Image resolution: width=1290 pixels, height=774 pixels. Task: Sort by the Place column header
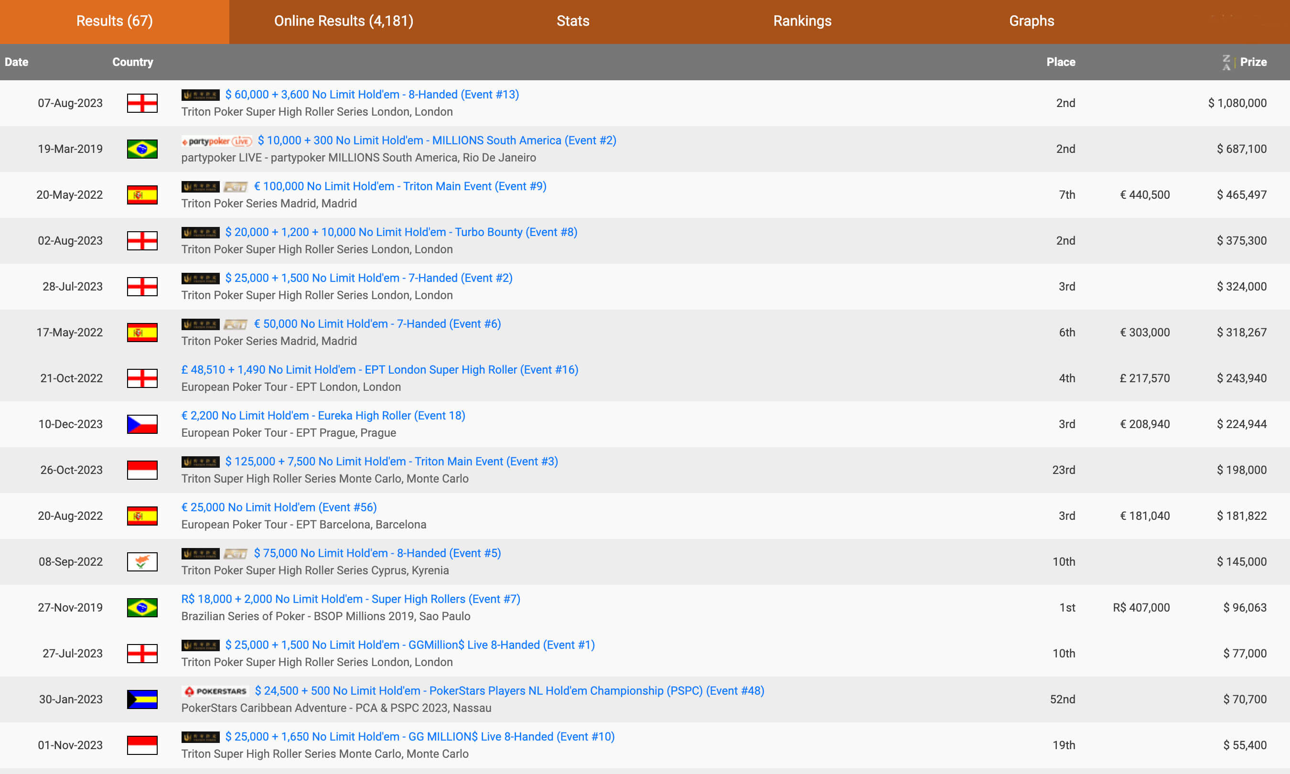(x=1060, y=62)
